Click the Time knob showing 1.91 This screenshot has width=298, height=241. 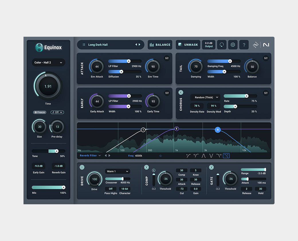[x=48, y=86]
